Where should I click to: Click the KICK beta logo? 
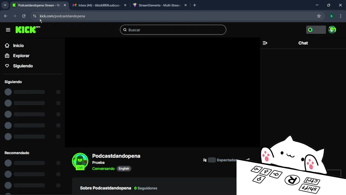(28, 30)
